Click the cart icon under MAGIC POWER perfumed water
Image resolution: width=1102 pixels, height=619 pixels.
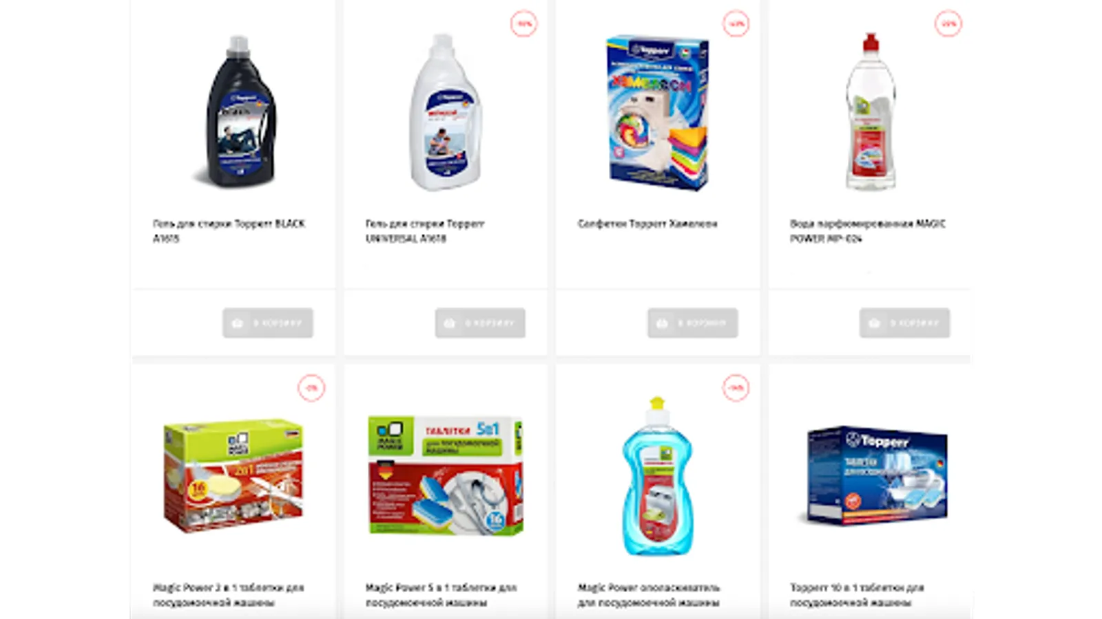click(x=875, y=323)
